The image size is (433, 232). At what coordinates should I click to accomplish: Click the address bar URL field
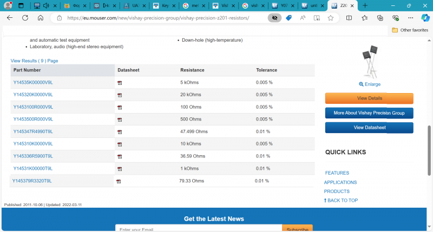point(158,18)
